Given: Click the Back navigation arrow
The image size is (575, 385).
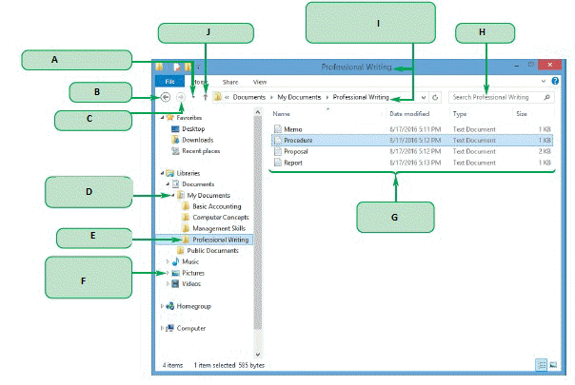Looking at the screenshot, I should pos(167,97).
